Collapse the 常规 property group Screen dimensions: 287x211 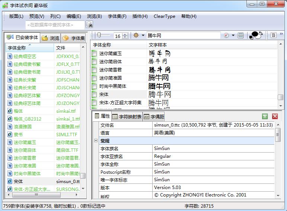click(x=96, y=141)
